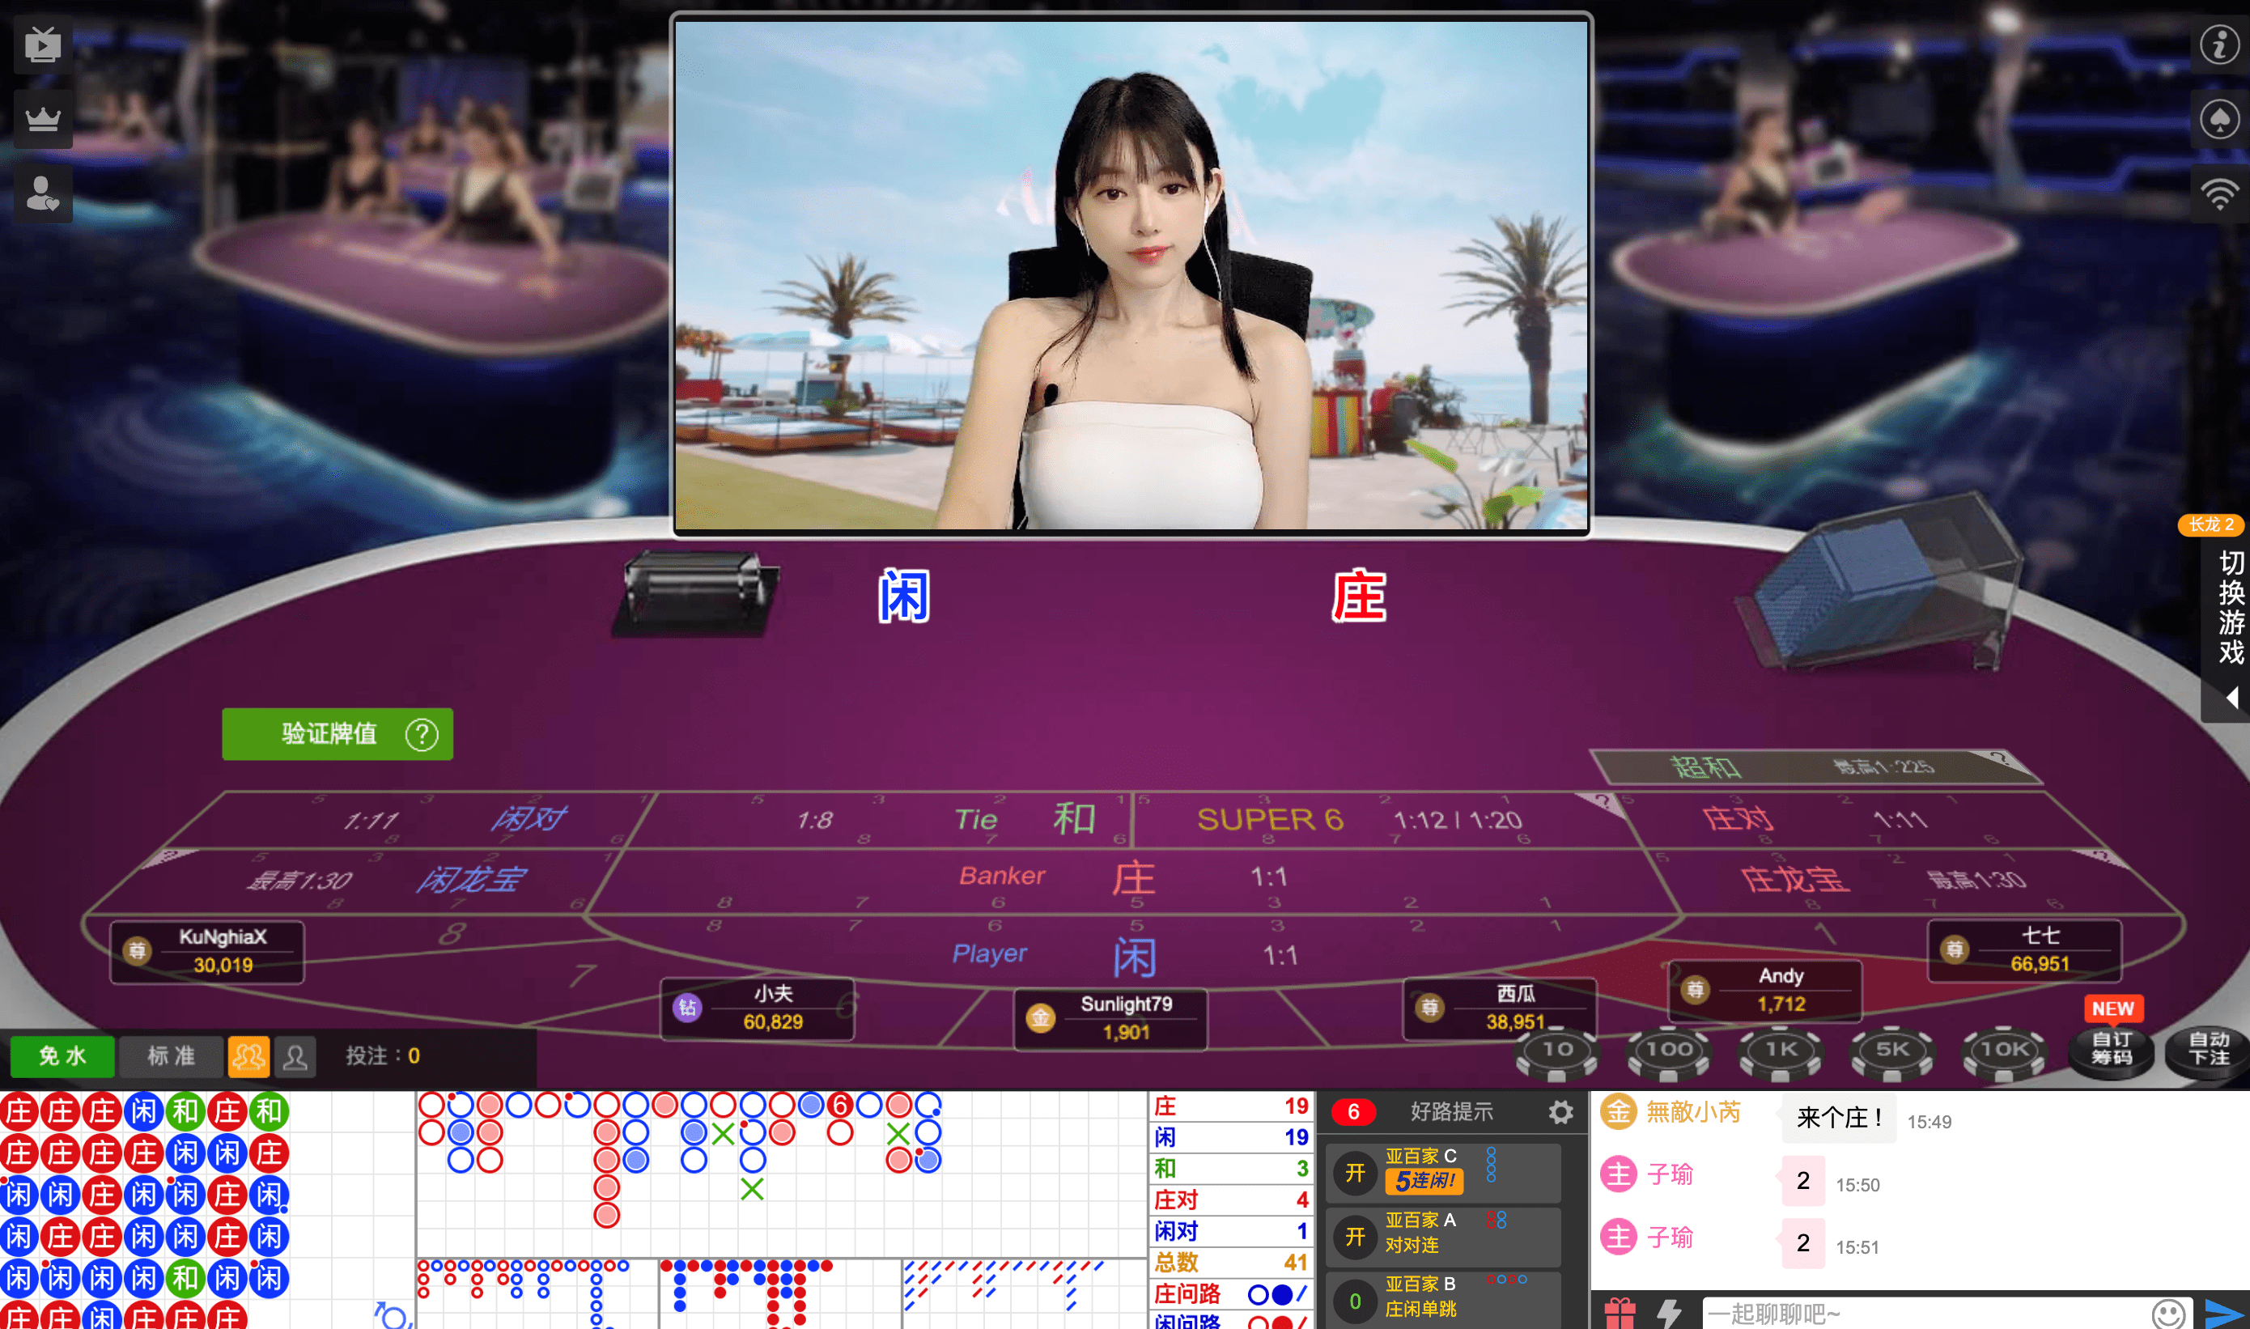2250x1329 pixels.
Task: Open 好路提示 settings gear
Action: pyautogui.click(x=1560, y=1111)
